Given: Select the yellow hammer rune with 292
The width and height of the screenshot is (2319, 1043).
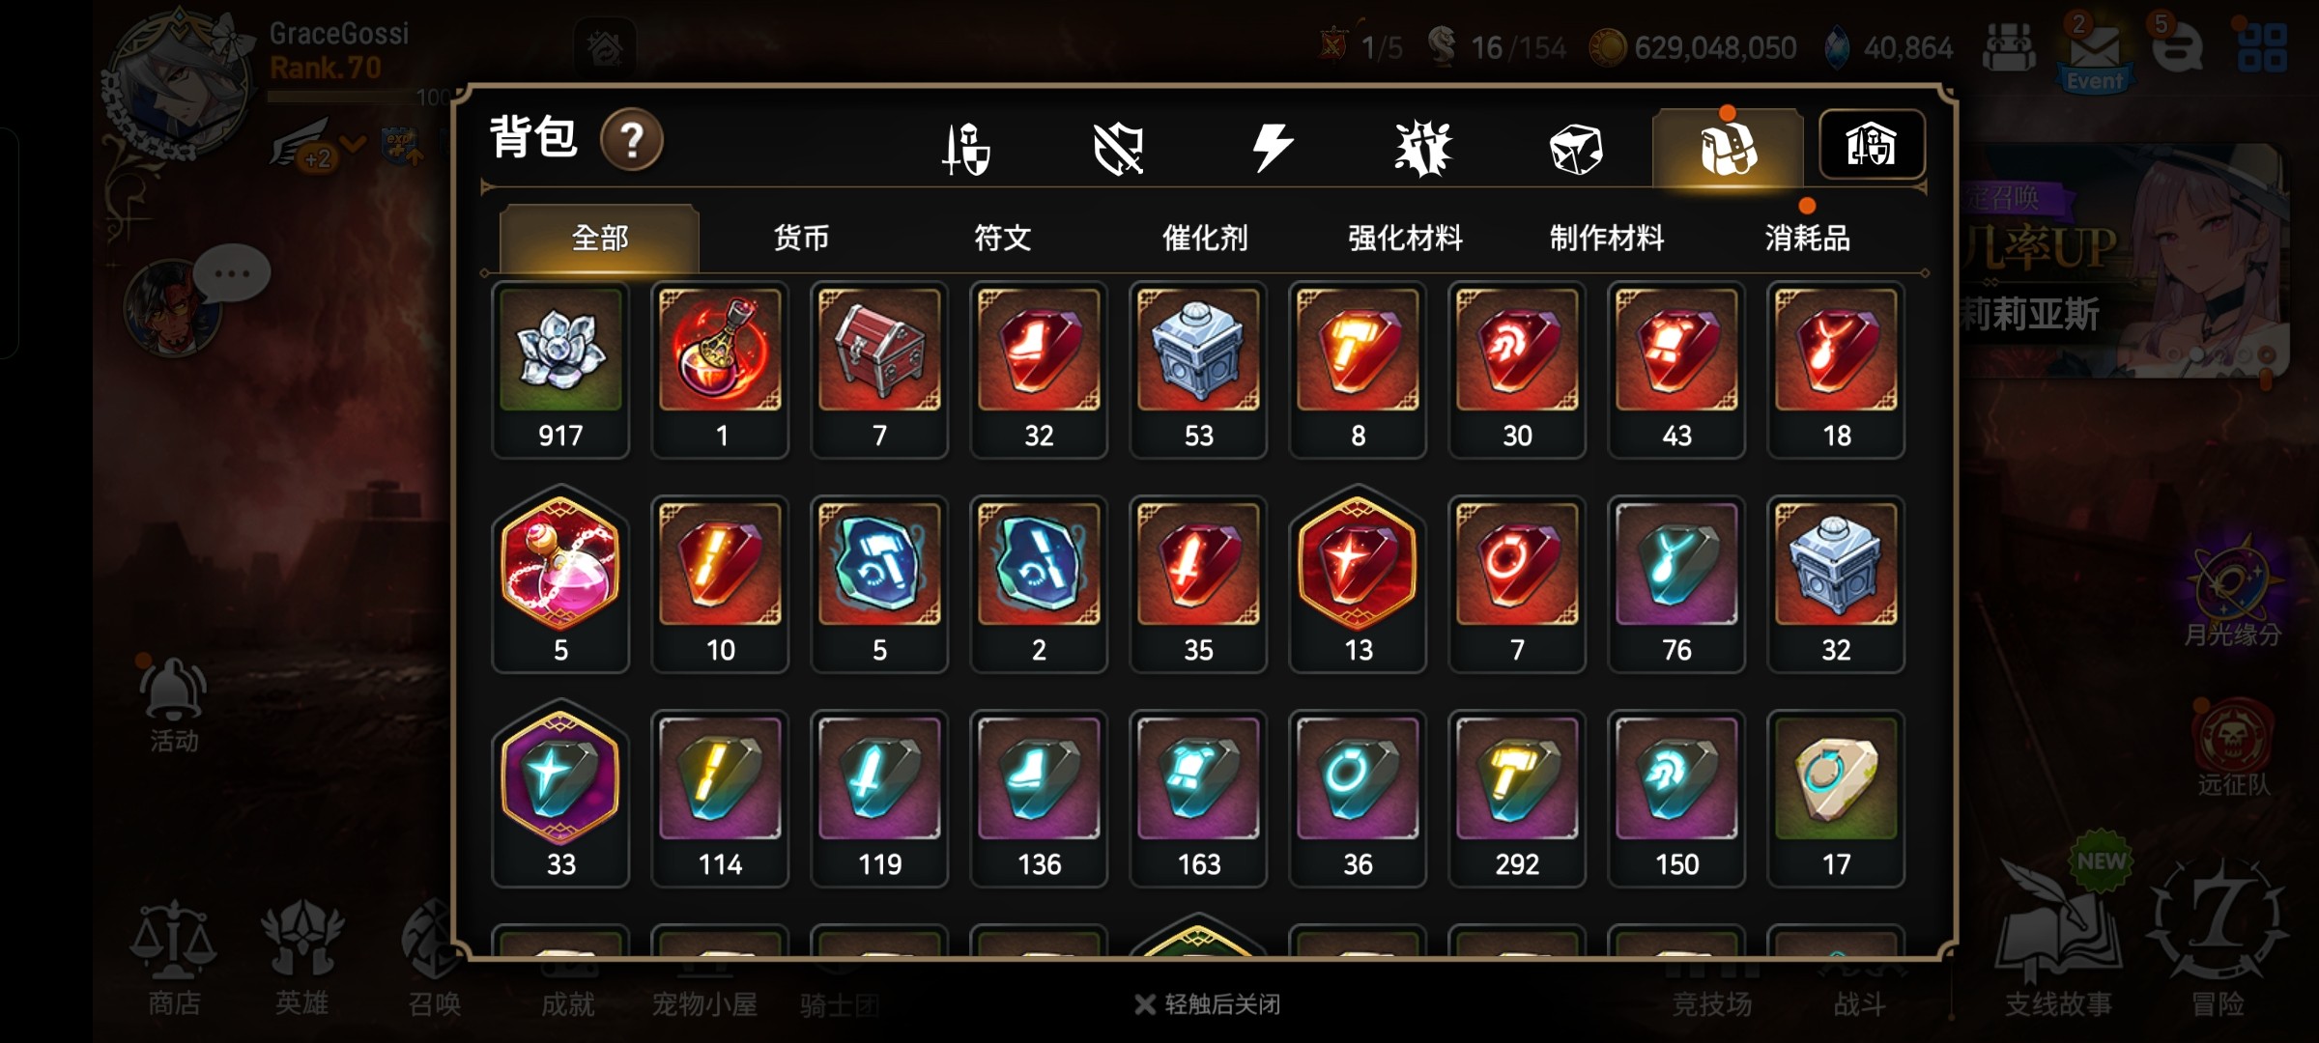Looking at the screenshot, I should click(1517, 799).
